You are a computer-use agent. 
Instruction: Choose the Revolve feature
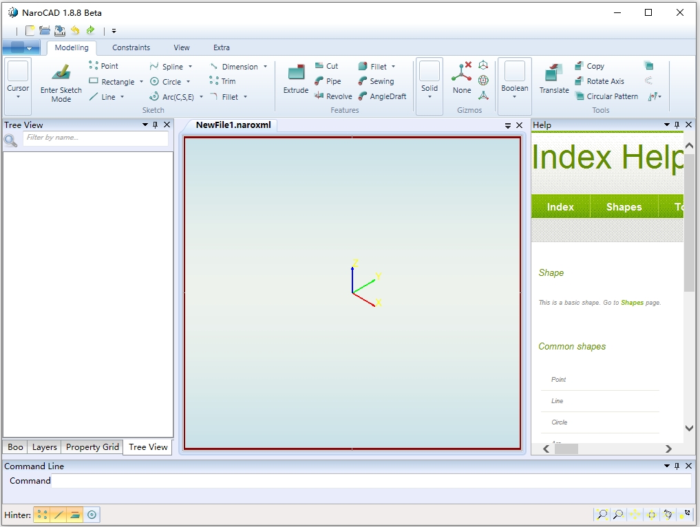click(x=333, y=96)
